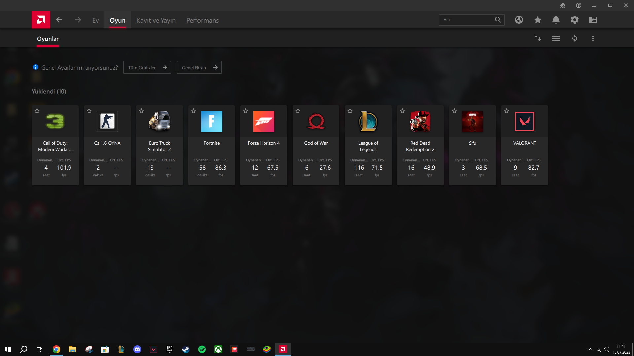Open the web browser globe icon
The image size is (634, 356).
519,20
